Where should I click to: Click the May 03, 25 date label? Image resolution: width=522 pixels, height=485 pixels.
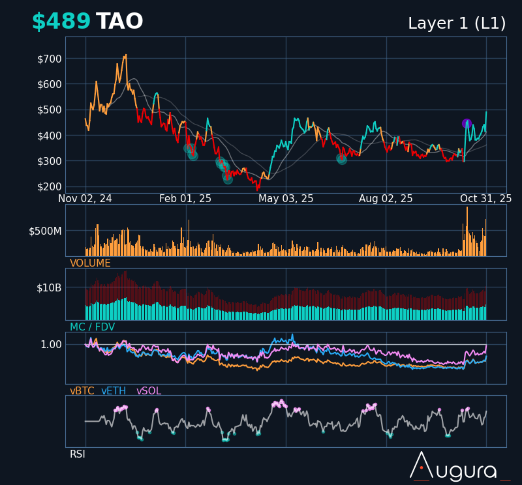(x=286, y=199)
